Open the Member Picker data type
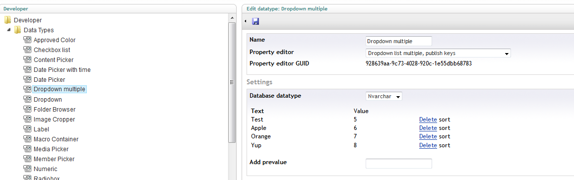The image size is (574, 180). click(x=54, y=159)
